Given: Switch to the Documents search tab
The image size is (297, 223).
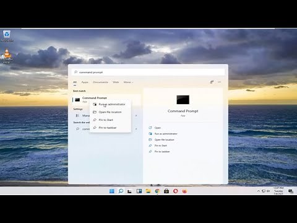Looking at the screenshot, I should [x=100, y=82].
